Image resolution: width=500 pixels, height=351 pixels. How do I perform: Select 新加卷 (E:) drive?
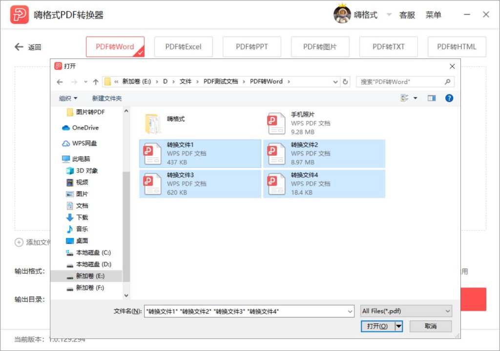click(x=86, y=276)
